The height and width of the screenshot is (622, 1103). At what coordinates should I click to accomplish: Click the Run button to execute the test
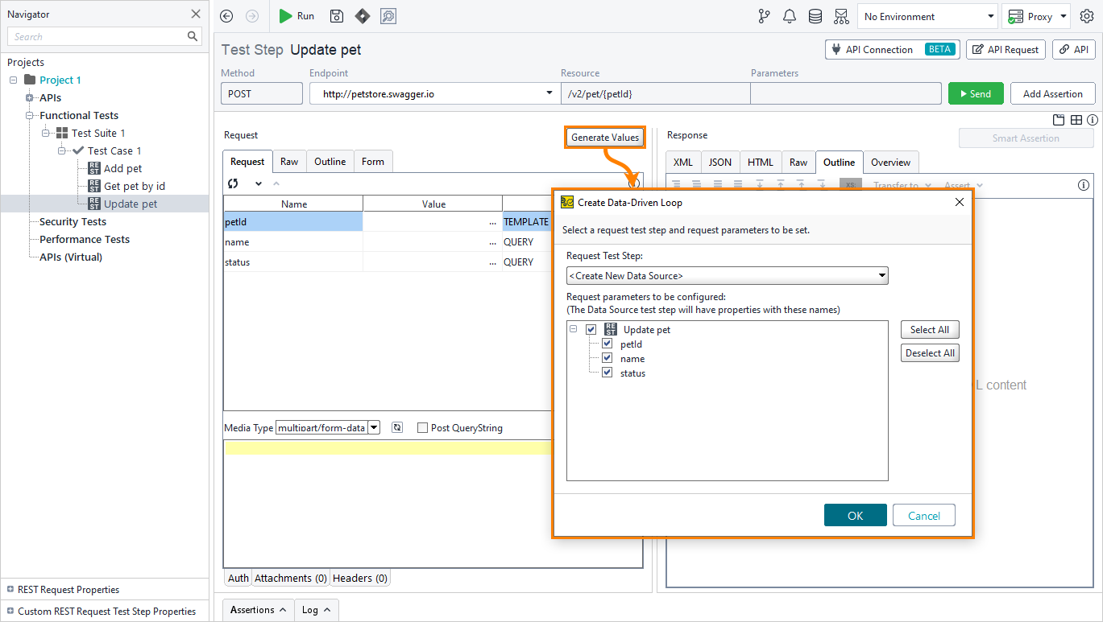(x=296, y=16)
